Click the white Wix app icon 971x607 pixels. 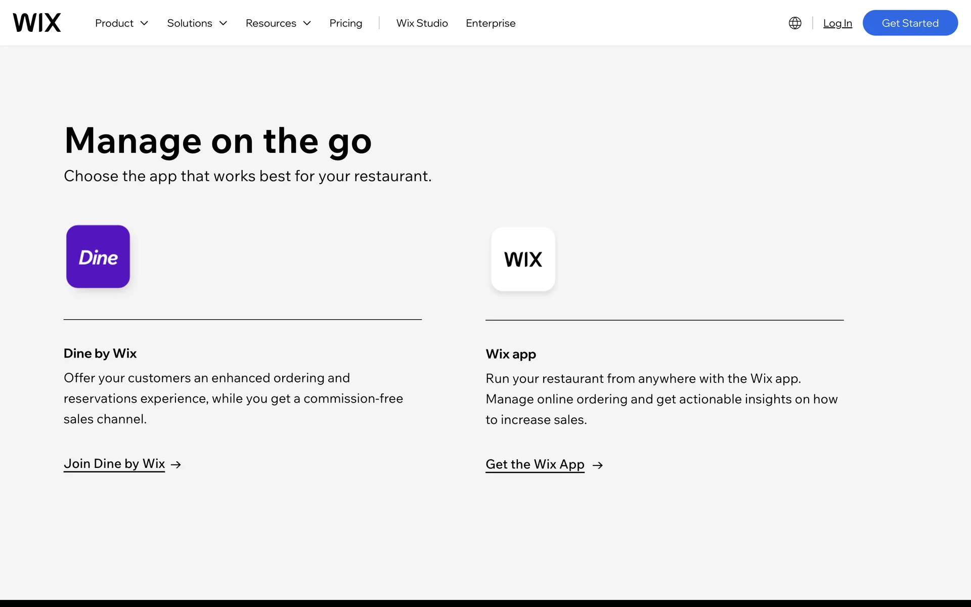(x=523, y=259)
